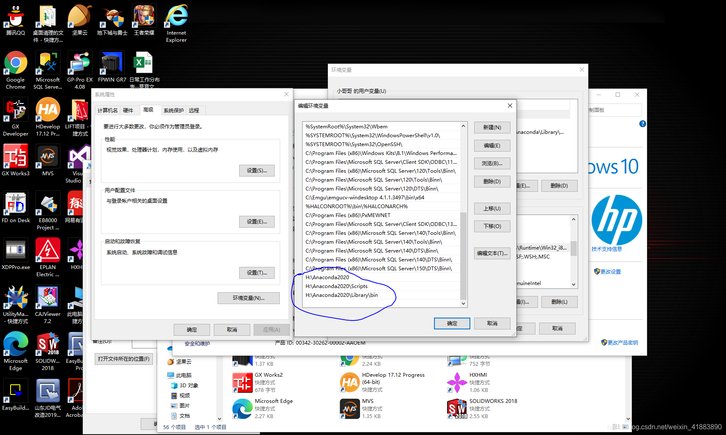Viewport: 726px width, 435px height.
Task: Open EB8000 Project desktop icon
Action: [x=48, y=211]
